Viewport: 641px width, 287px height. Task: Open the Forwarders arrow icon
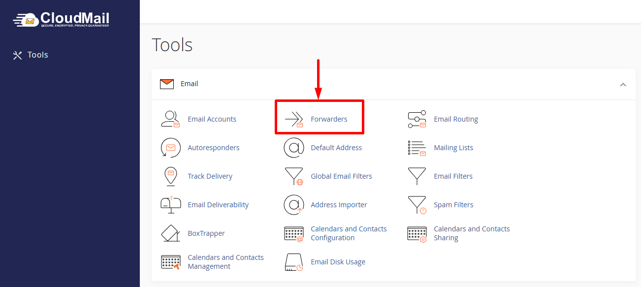[294, 119]
